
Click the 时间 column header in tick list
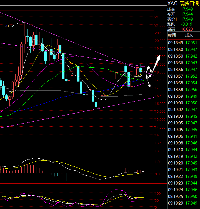tap(172, 35)
